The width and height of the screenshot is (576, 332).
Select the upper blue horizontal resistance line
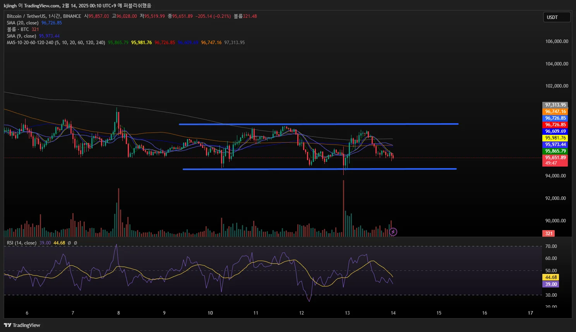point(318,124)
